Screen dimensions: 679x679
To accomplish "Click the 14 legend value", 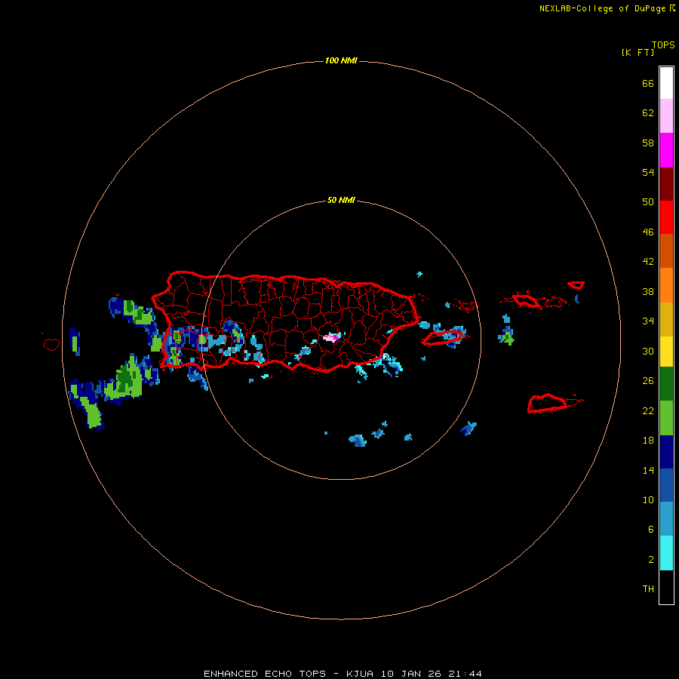I will (x=648, y=470).
